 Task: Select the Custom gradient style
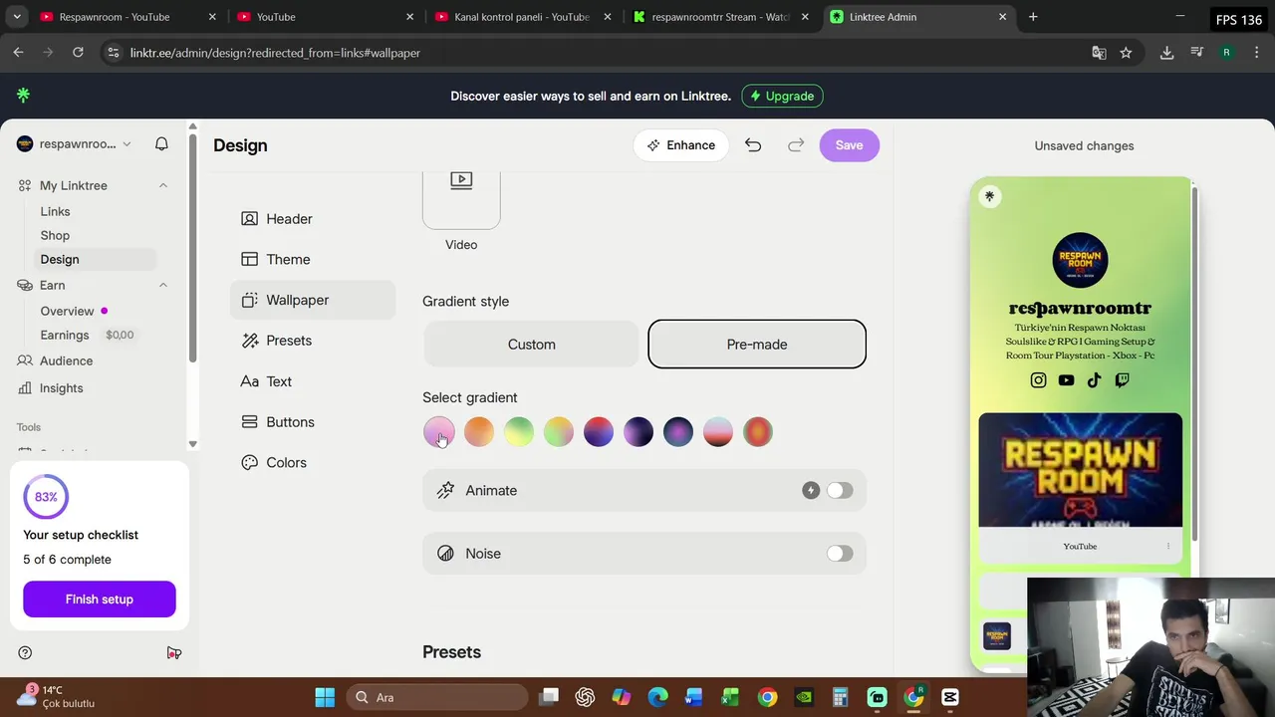(x=531, y=345)
